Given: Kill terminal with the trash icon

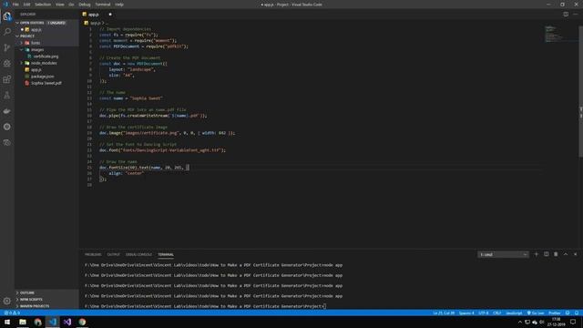Looking at the screenshot, I should tap(556, 254).
